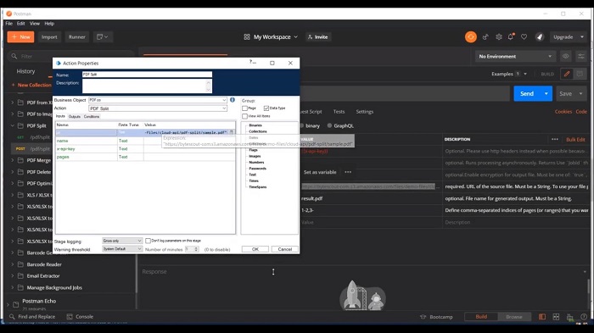Click the Name text field
The height and width of the screenshot is (333, 594).
[147, 75]
